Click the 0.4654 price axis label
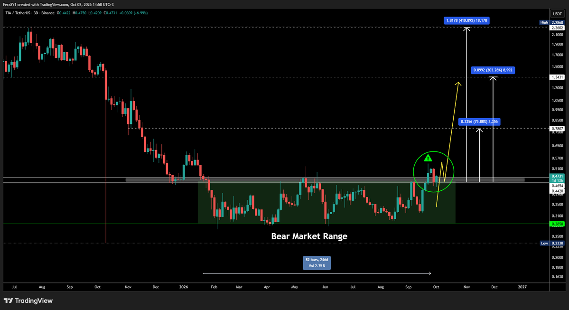The image size is (569, 310). (x=557, y=186)
